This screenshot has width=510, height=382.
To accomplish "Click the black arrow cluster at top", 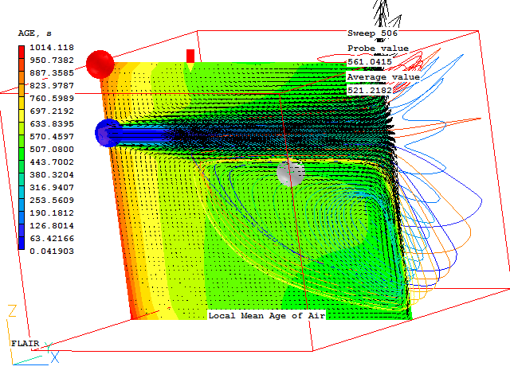I will pyautogui.click(x=386, y=18).
